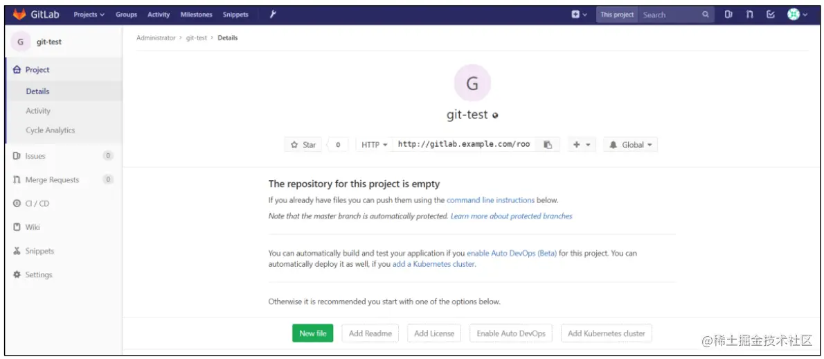Open the new item plus dropdown in navbar
The width and height of the screenshot is (824, 359).
coord(580,15)
